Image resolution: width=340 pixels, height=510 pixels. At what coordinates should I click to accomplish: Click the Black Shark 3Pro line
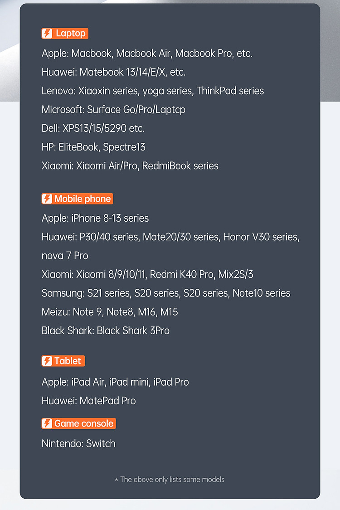click(x=106, y=331)
